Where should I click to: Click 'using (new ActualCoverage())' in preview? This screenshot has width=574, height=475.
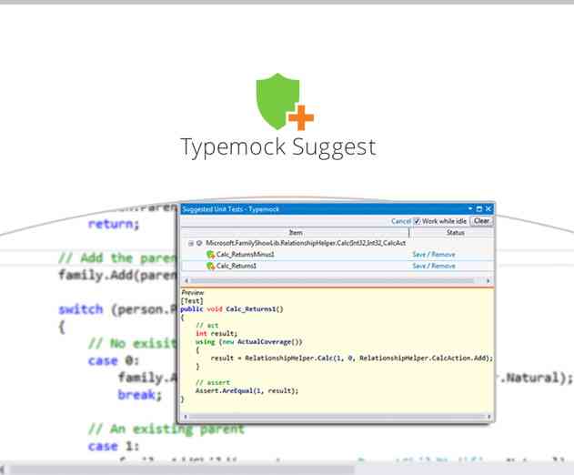[249, 342]
